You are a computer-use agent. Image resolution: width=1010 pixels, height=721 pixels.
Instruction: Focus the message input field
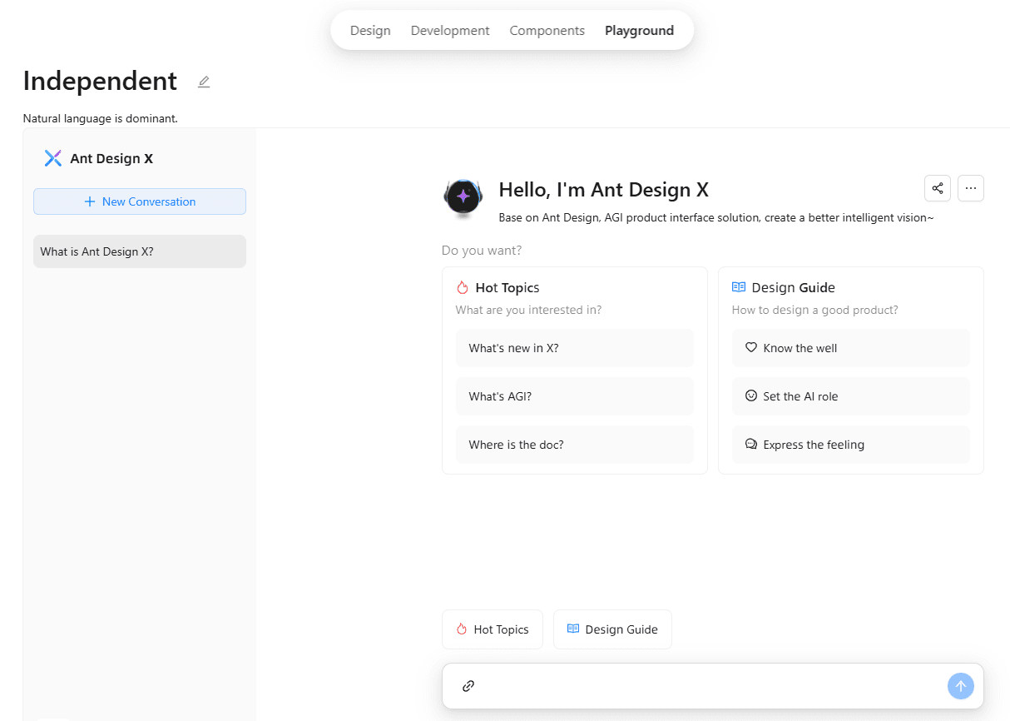[x=713, y=686]
